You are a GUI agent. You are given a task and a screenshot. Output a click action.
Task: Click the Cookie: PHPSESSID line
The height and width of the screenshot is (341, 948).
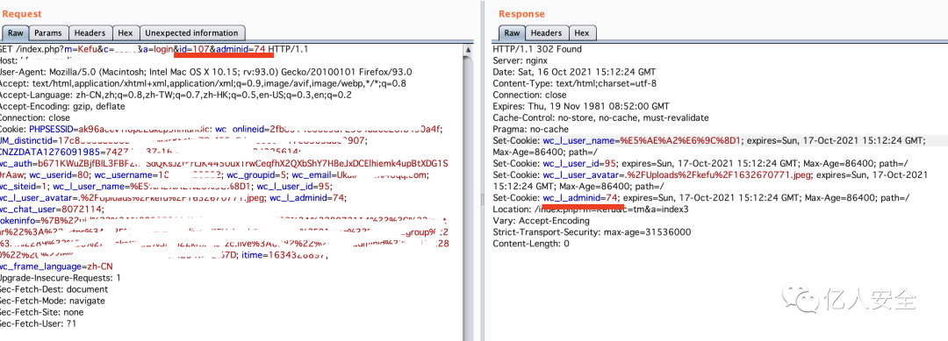coord(222,130)
